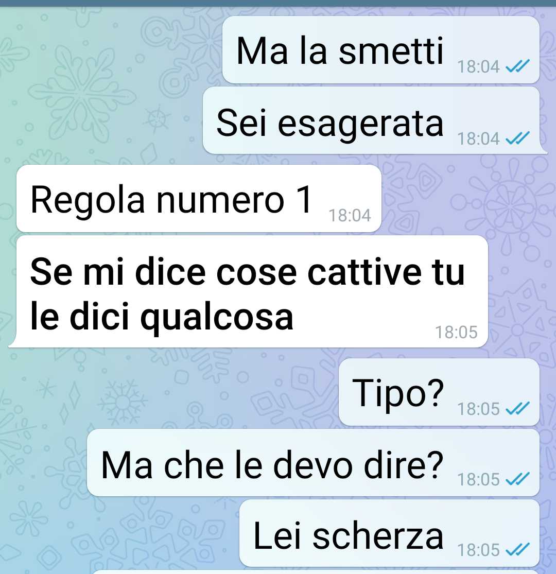
Task: Select the 'Lei scherza' message bubble
Action: point(389,533)
